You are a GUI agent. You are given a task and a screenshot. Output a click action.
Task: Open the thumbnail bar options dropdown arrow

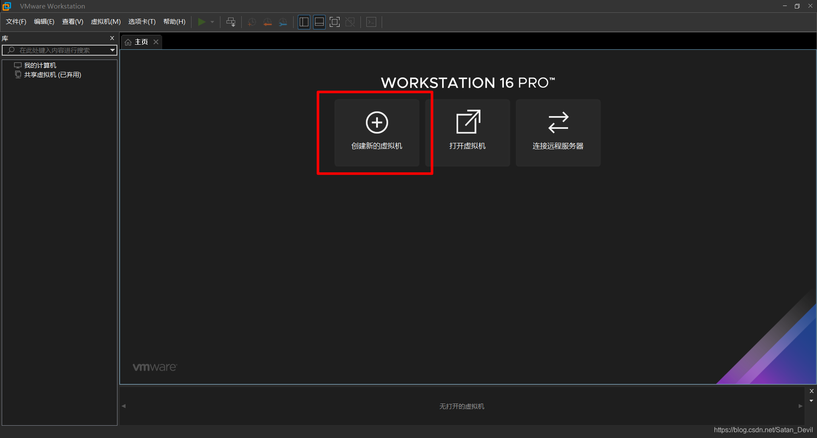tap(811, 401)
